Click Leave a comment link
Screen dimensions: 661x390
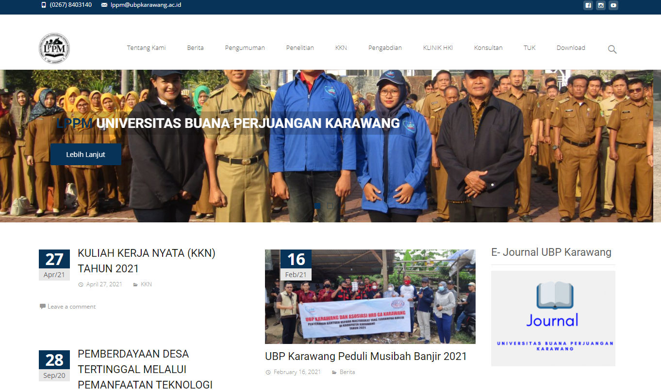click(x=72, y=307)
